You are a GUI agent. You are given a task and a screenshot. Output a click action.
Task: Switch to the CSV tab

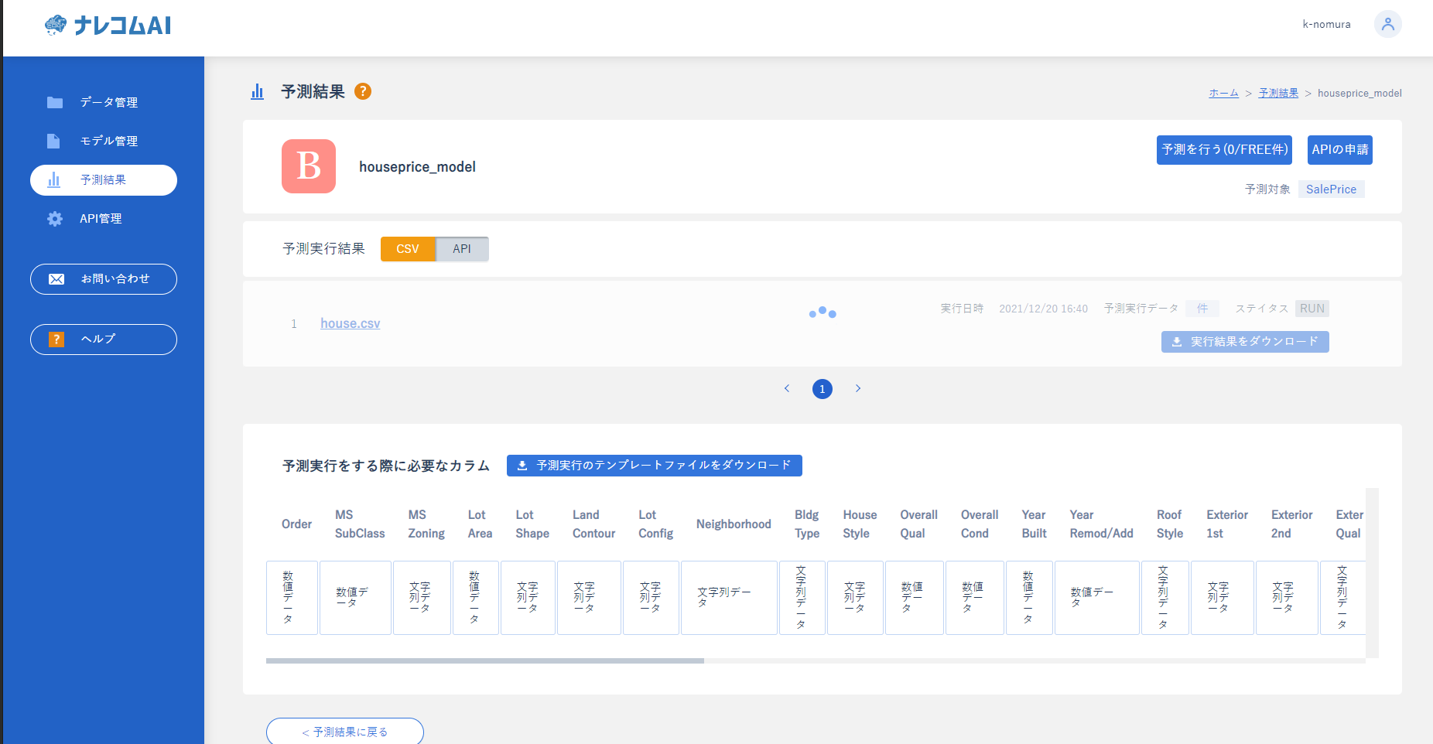point(408,249)
